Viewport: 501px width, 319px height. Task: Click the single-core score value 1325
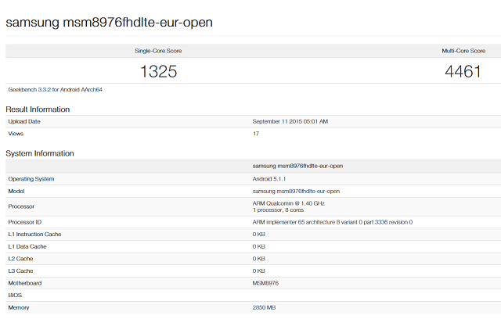(x=158, y=72)
